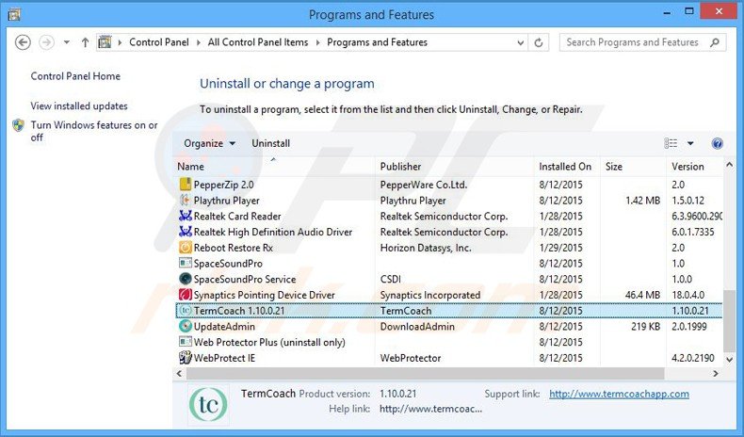This screenshot has width=744, height=437.
Task: Click the PepperWare Co.Ltd. publisher cell
Action: tap(423, 185)
